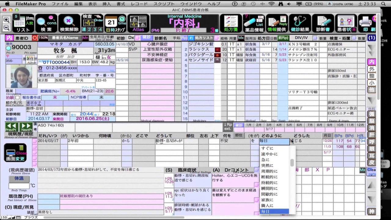Select the 消 digestive specialty icon

pos(371,128)
